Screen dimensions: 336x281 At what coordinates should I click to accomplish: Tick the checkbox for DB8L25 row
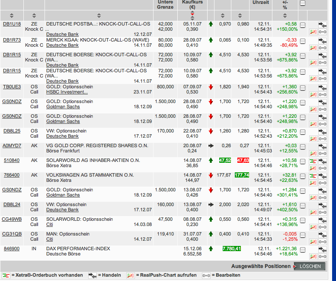click(303, 132)
